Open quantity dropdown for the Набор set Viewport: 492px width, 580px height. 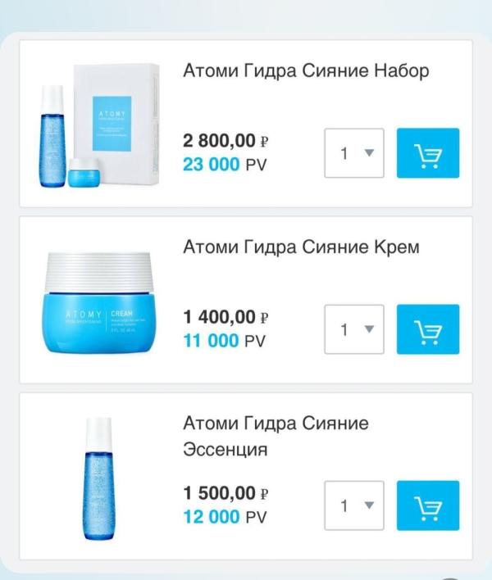pyautogui.click(x=354, y=153)
